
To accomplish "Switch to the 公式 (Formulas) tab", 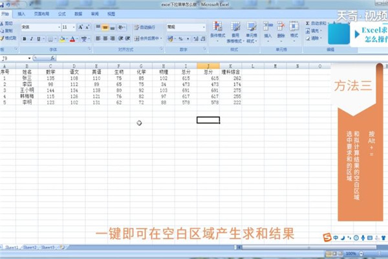I will click(x=61, y=14).
